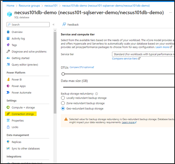Viewport: 175px width, 164px height.
Task: Click Feedback button
Action: point(70,25)
